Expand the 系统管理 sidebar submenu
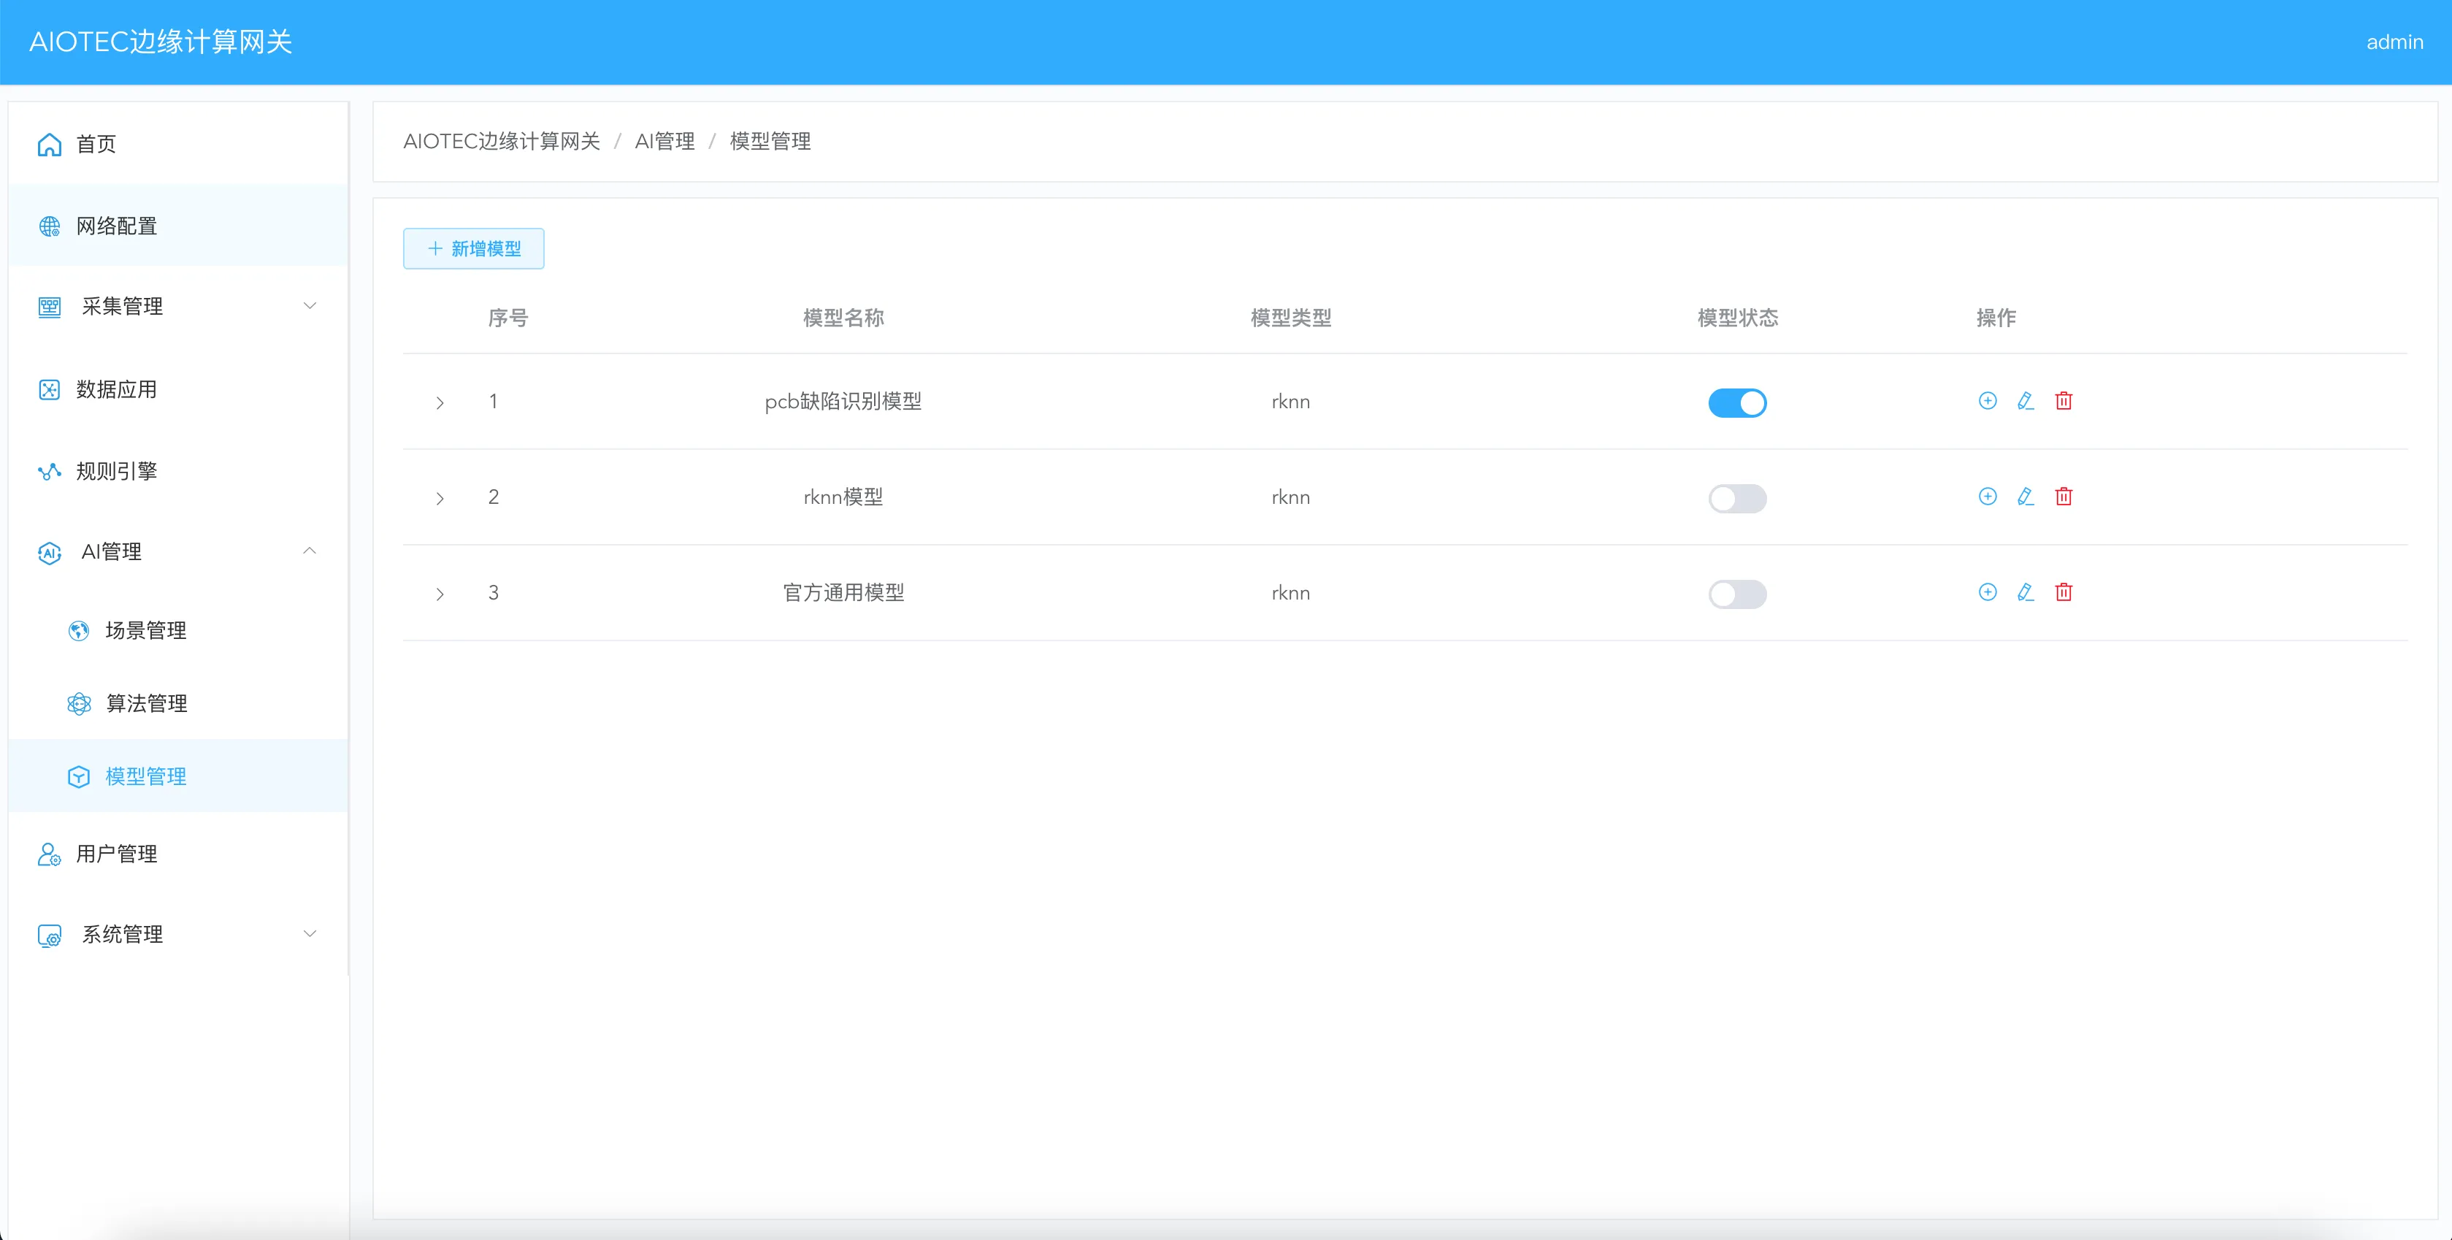The image size is (2452, 1240). click(178, 935)
